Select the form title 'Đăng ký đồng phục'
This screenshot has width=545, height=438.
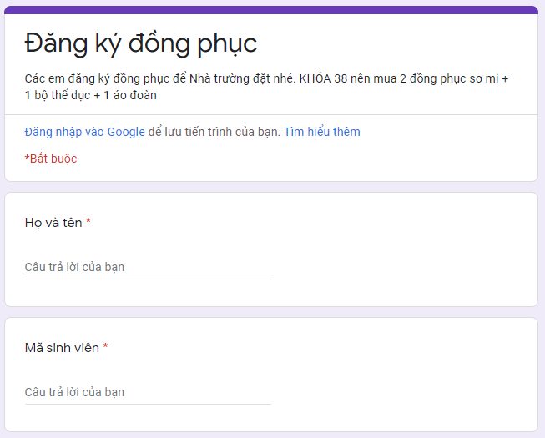pos(141,44)
